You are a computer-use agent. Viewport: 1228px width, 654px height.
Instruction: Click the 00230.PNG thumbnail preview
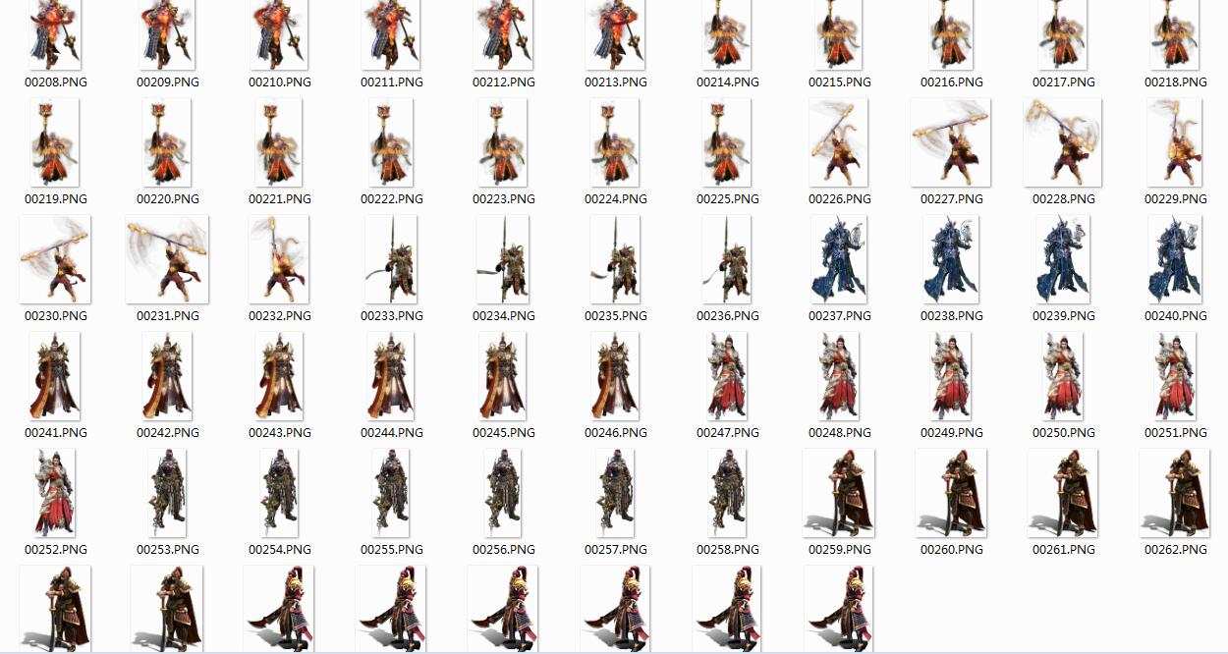pyautogui.click(x=56, y=259)
